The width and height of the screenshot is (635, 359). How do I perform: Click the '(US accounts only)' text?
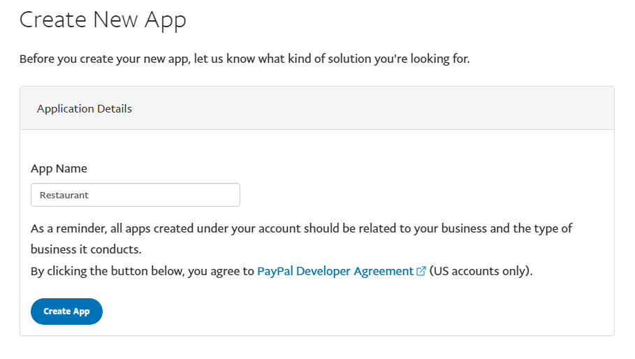[481, 271]
